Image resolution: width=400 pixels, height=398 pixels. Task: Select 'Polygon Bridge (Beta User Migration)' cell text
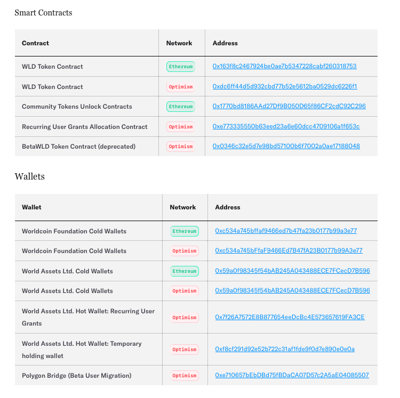click(x=76, y=376)
